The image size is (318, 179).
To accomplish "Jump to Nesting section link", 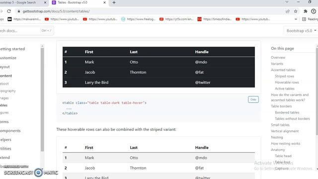I will tap(277, 137).
